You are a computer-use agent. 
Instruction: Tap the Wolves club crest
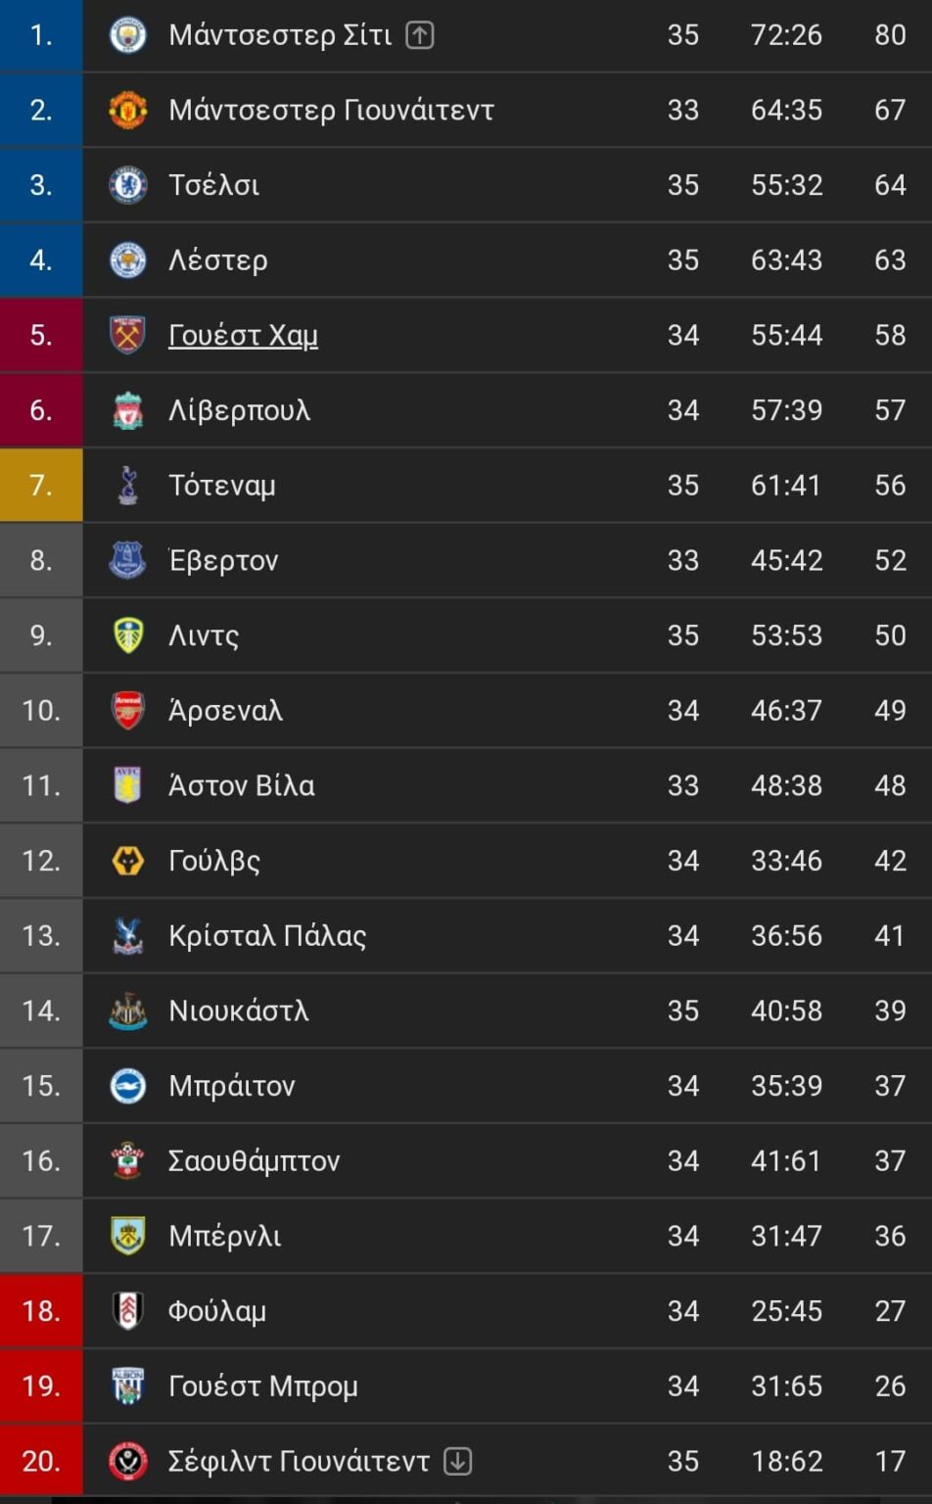(x=127, y=861)
